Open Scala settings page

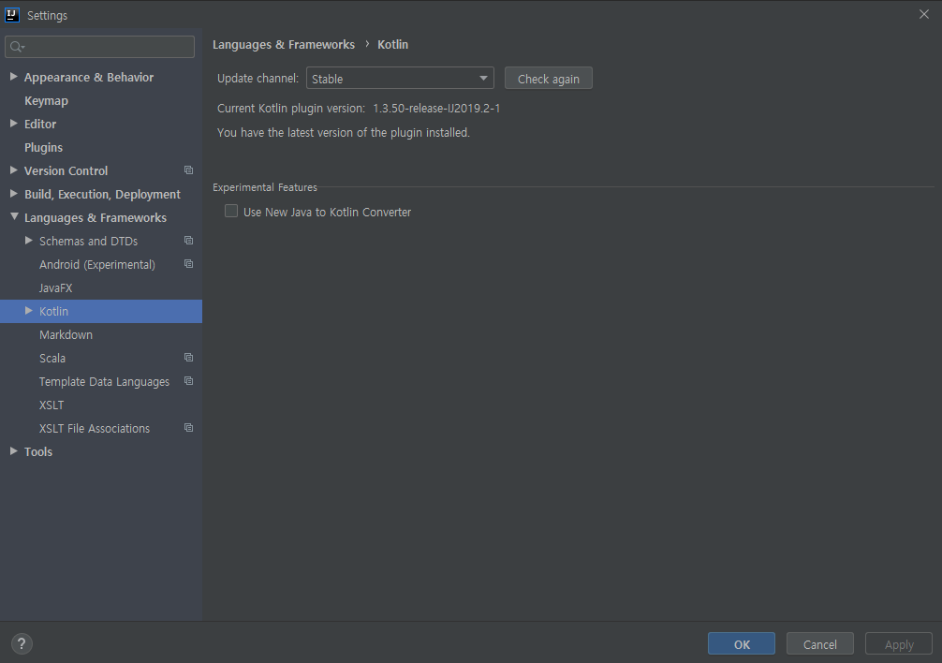pos(52,359)
